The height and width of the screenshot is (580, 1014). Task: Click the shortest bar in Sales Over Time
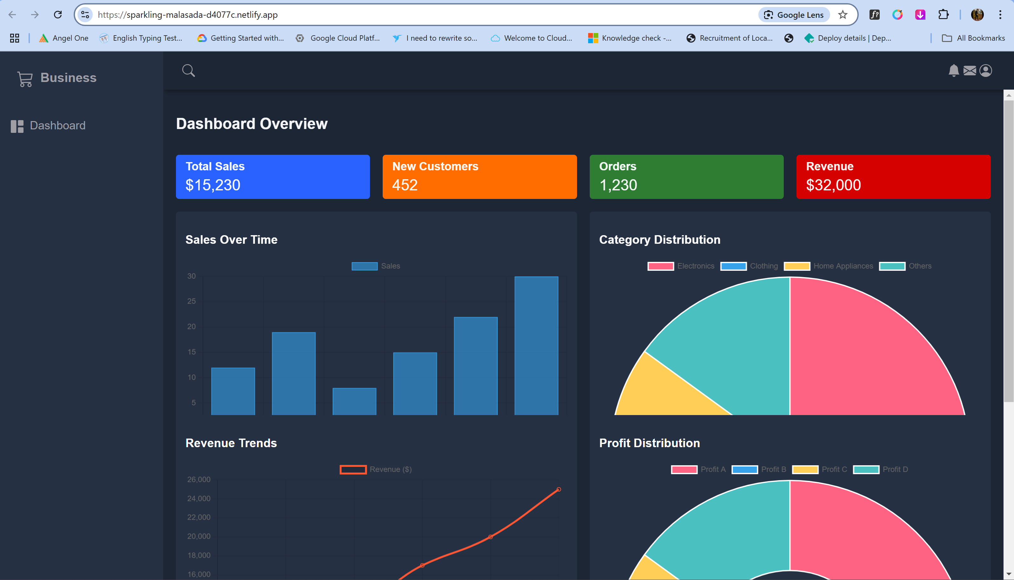(x=354, y=401)
